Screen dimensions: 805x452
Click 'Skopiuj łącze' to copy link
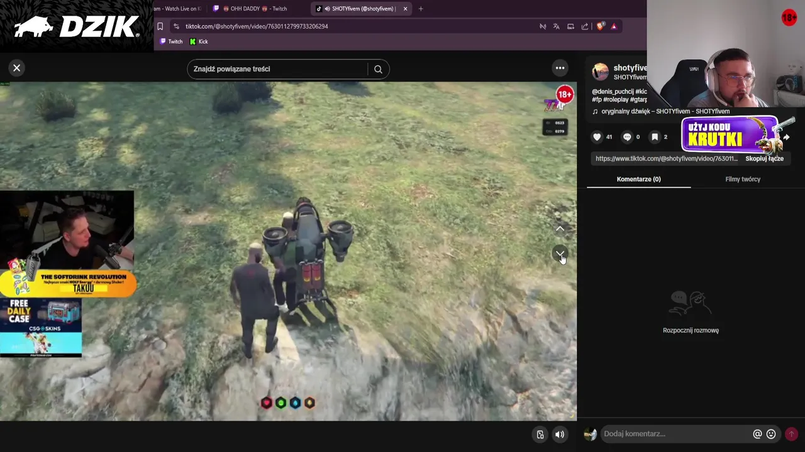764,159
